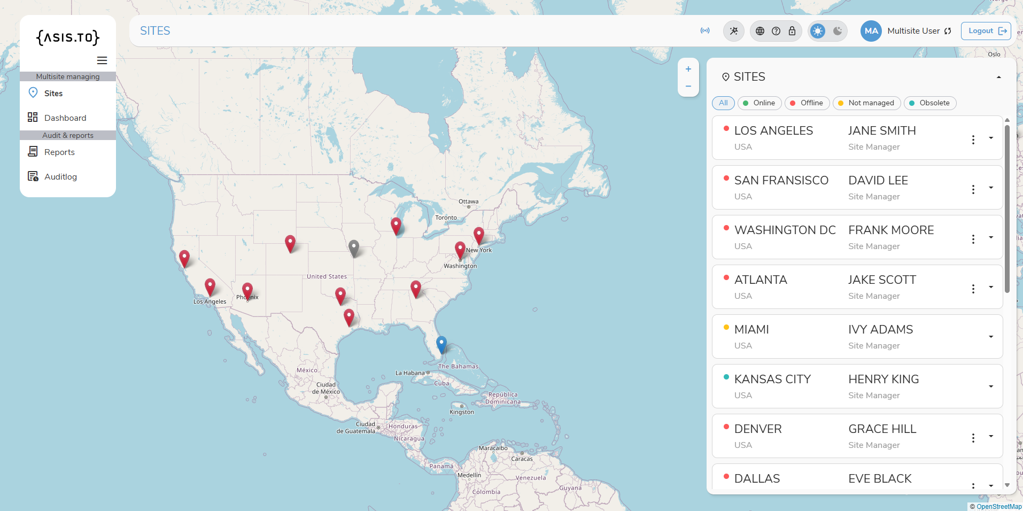
Task: Select the KANSAS CITY site name
Action: tap(772, 380)
